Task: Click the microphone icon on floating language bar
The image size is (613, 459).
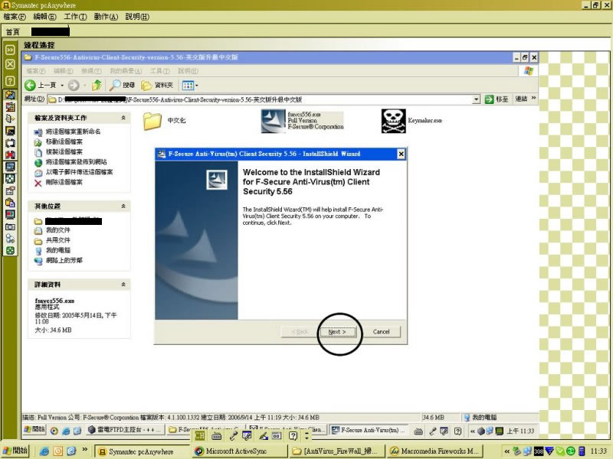Action: (x=234, y=436)
